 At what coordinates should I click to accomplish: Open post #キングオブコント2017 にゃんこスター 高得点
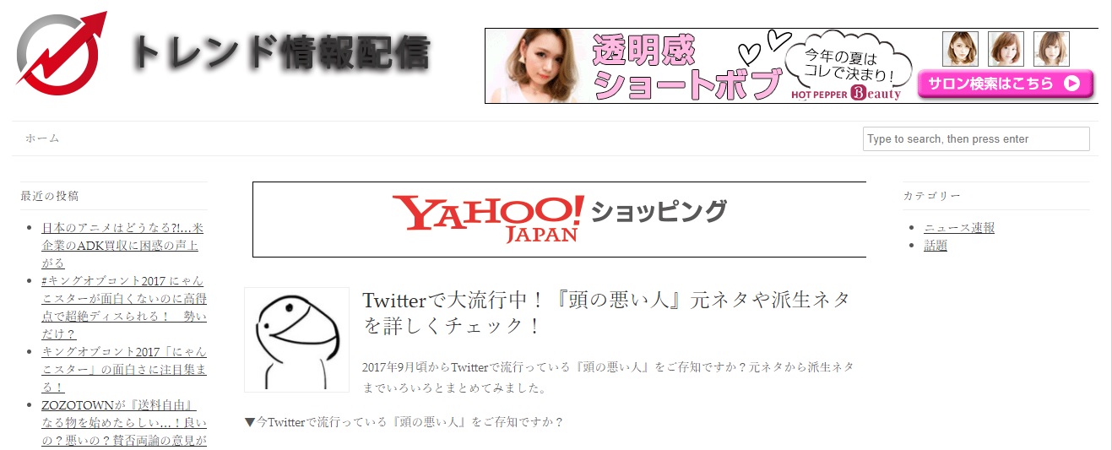[124, 307]
